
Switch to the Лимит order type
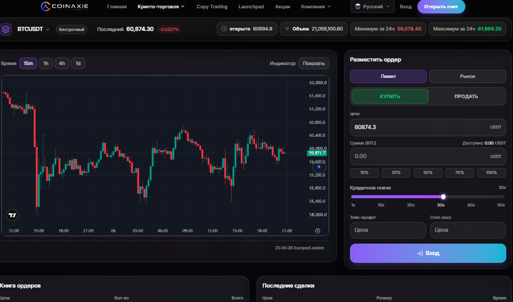coord(388,76)
